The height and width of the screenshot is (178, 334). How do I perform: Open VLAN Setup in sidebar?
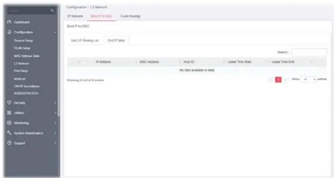click(22, 48)
